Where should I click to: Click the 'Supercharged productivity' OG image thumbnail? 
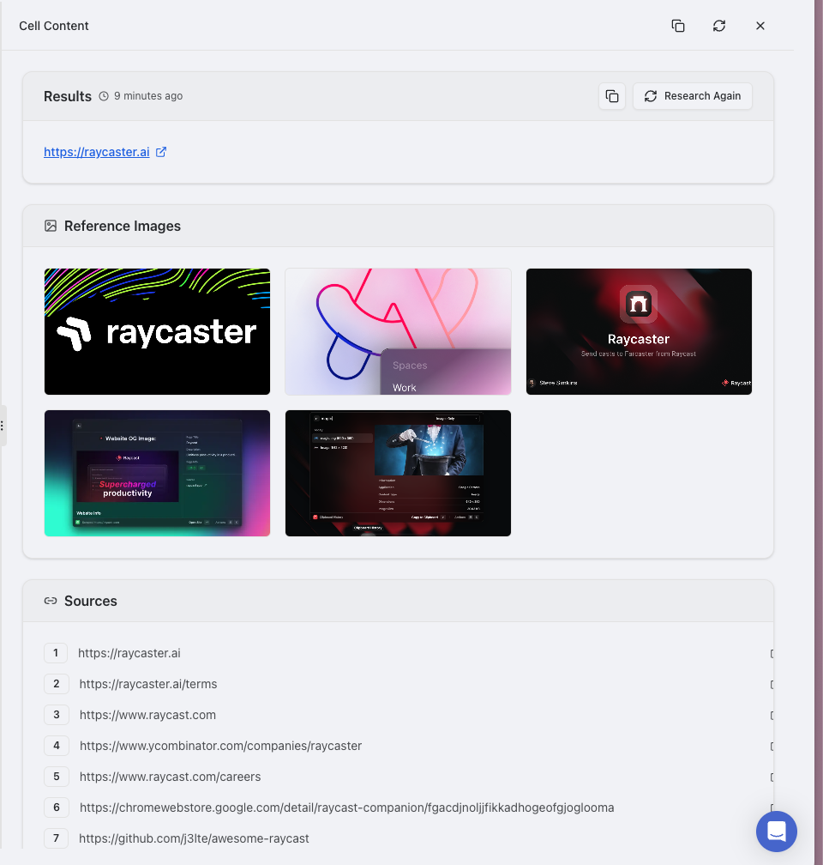point(157,473)
